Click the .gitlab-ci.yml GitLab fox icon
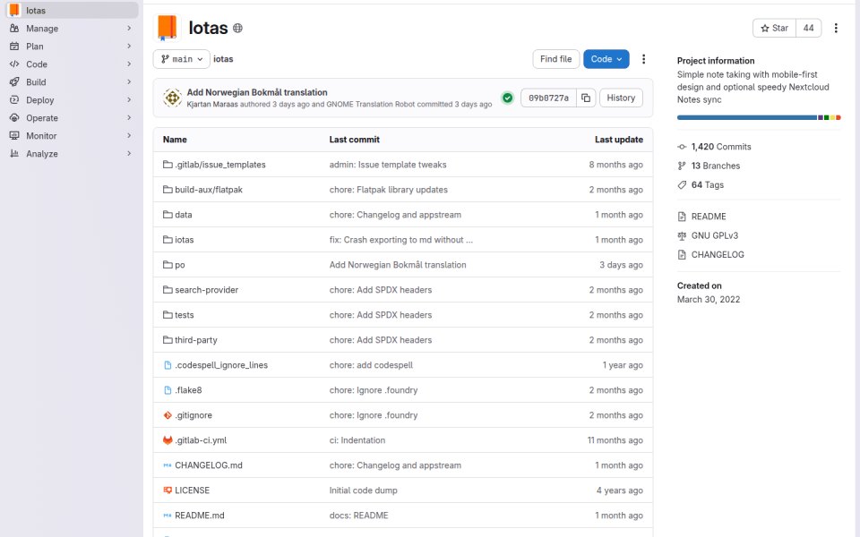Image resolution: width=860 pixels, height=537 pixels. (168, 440)
